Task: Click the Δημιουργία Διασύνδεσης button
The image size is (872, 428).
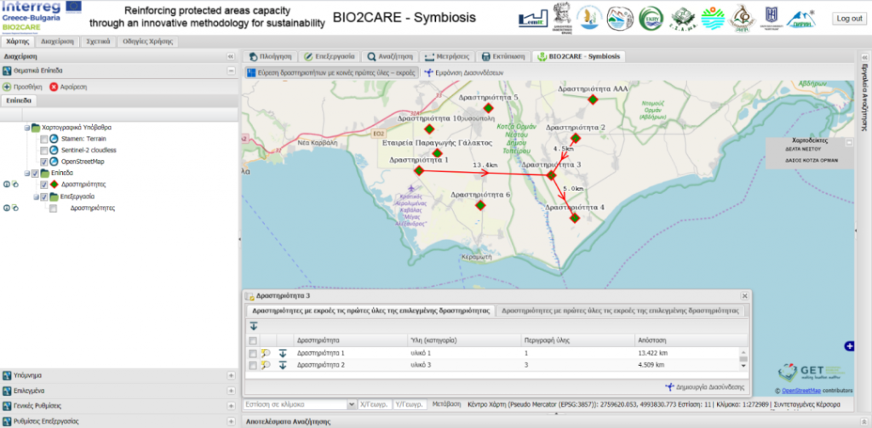Action: pyautogui.click(x=704, y=387)
